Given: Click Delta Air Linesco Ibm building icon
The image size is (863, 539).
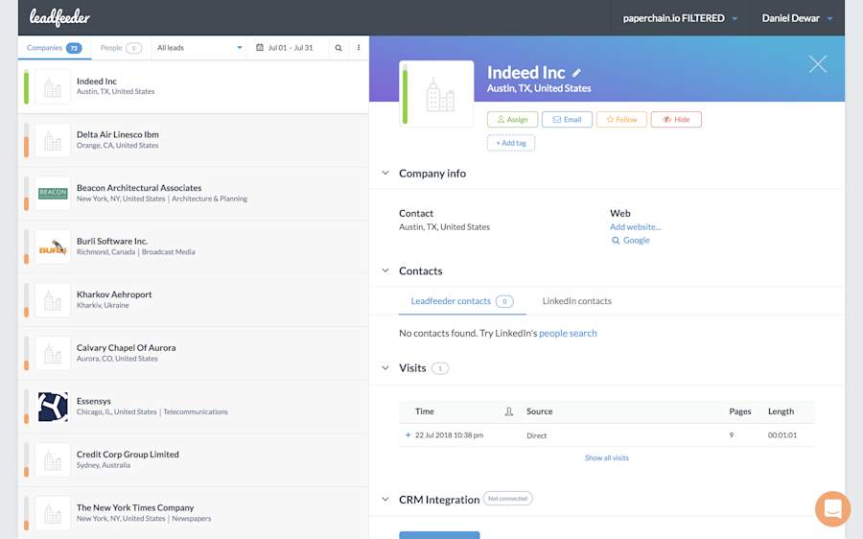Looking at the screenshot, I should (x=53, y=140).
